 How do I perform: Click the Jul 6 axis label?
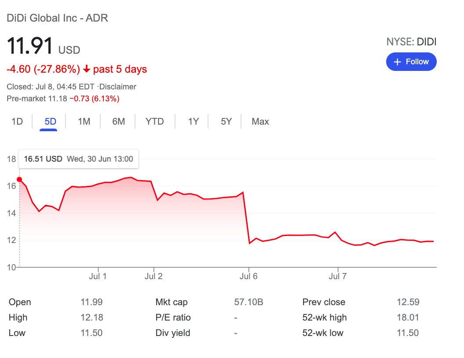(x=249, y=277)
